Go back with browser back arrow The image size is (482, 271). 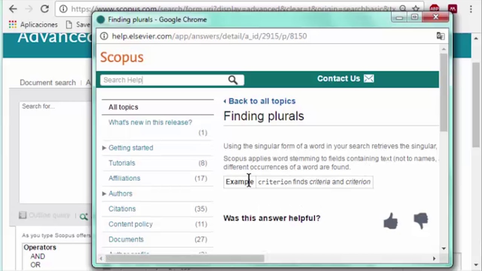click(13, 9)
